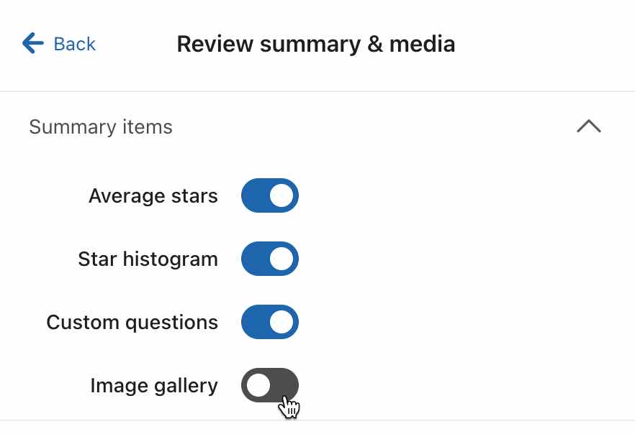Click the Review summary & media heading
This screenshot has width=635, height=434.
pyautogui.click(x=315, y=44)
